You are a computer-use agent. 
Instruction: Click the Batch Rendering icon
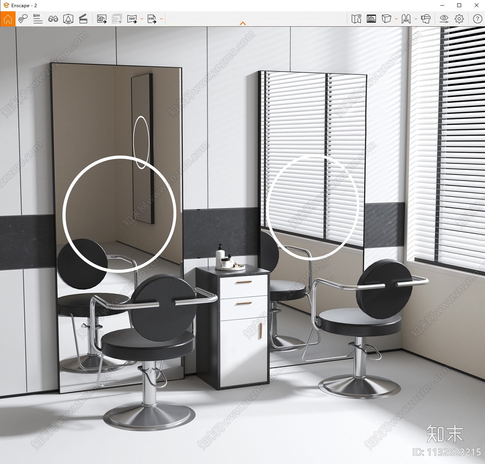coord(117,19)
